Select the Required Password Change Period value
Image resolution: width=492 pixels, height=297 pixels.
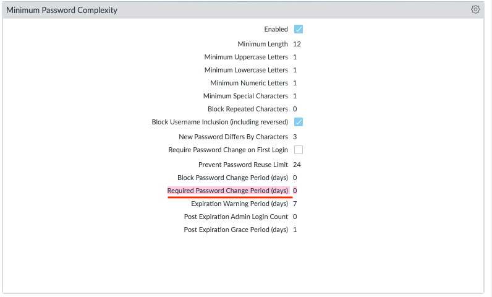click(x=295, y=191)
